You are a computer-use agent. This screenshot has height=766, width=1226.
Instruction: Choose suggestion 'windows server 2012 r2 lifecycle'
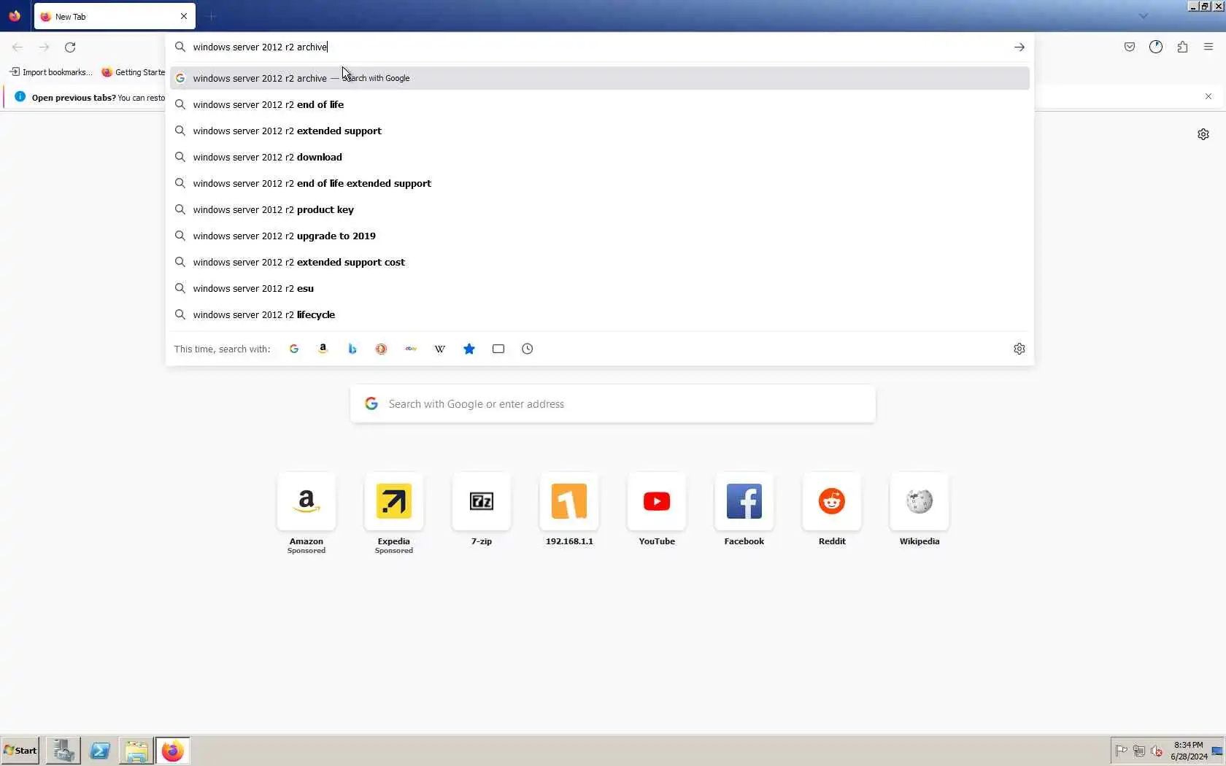pyautogui.click(x=600, y=314)
